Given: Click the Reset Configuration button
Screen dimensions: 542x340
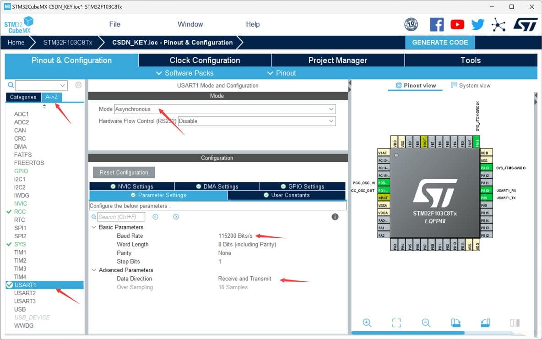Looking at the screenshot, I should pos(124,172).
